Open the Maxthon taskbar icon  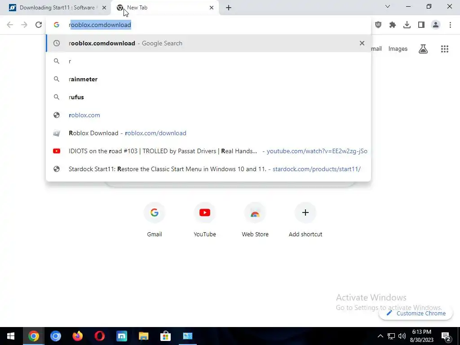(x=121, y=336)
